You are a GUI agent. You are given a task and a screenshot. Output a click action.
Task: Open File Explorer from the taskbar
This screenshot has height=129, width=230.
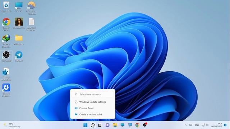pyautogui.click(x=115, y=125)
